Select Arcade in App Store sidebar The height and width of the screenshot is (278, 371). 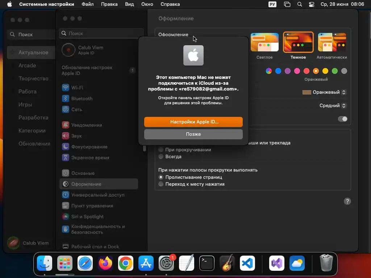click(x=28, y=66)
